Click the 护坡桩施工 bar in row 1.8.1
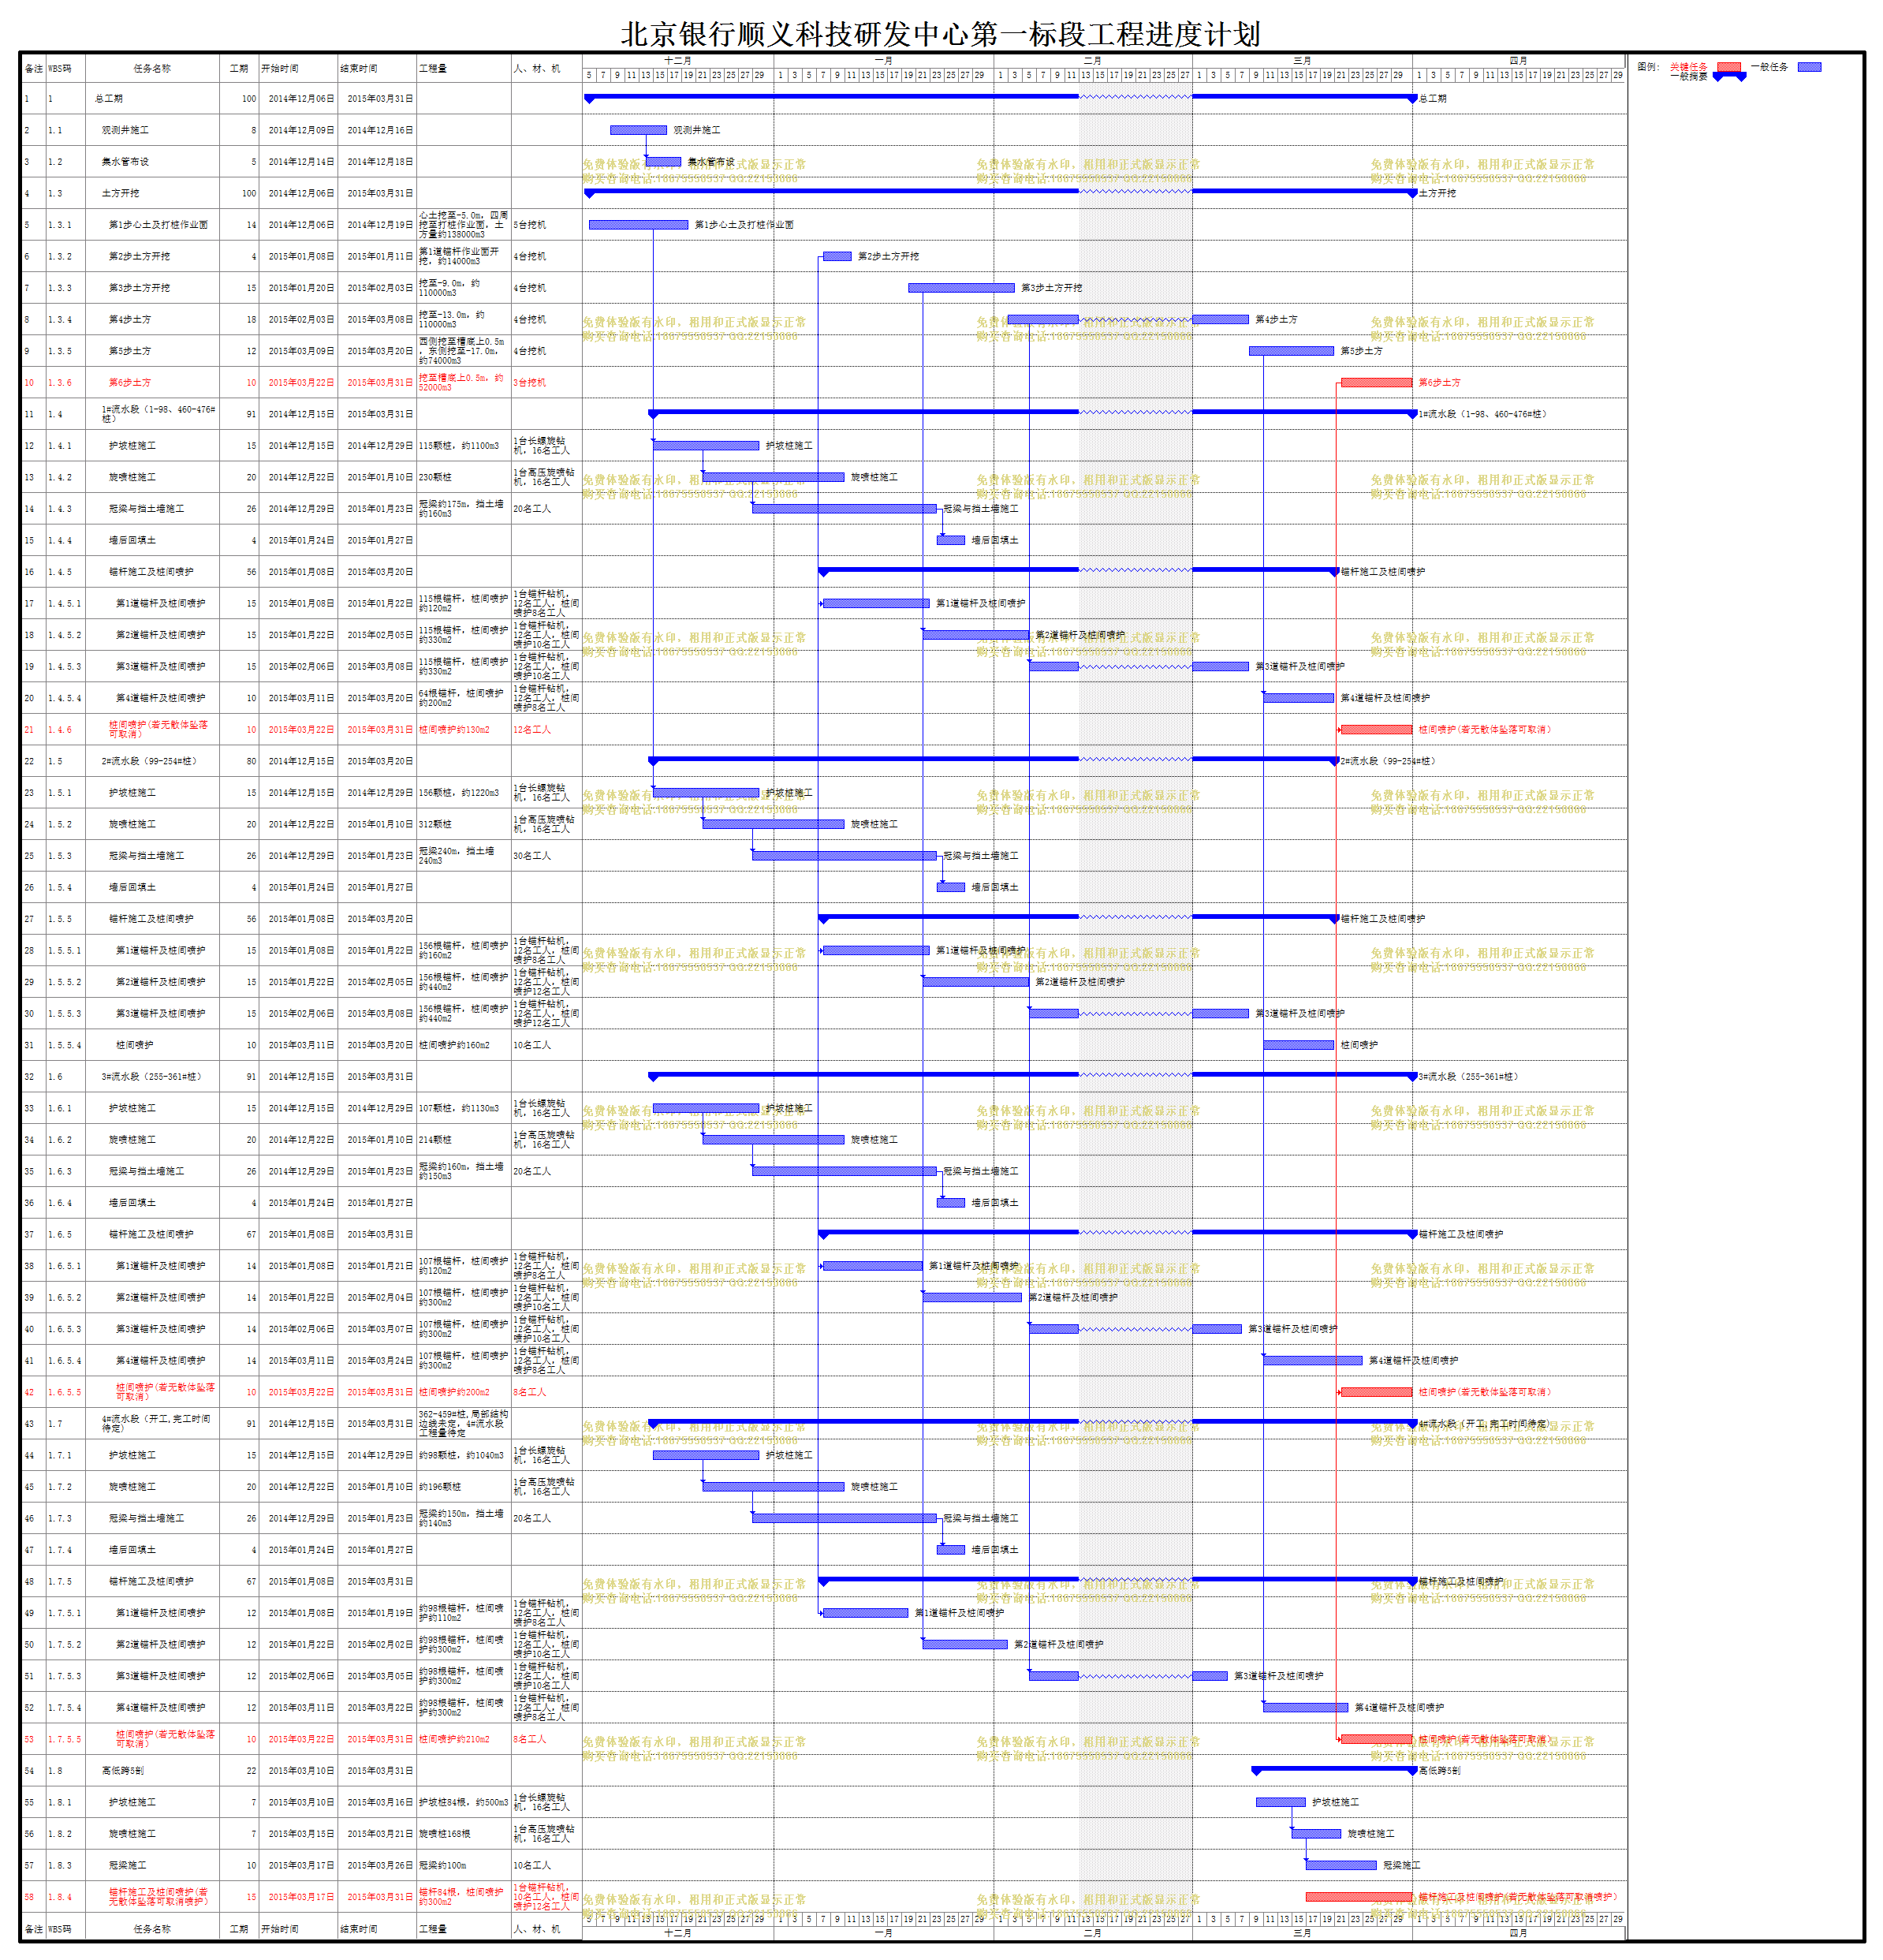1883x1960 pixels. click(x=1280, y=1802)
